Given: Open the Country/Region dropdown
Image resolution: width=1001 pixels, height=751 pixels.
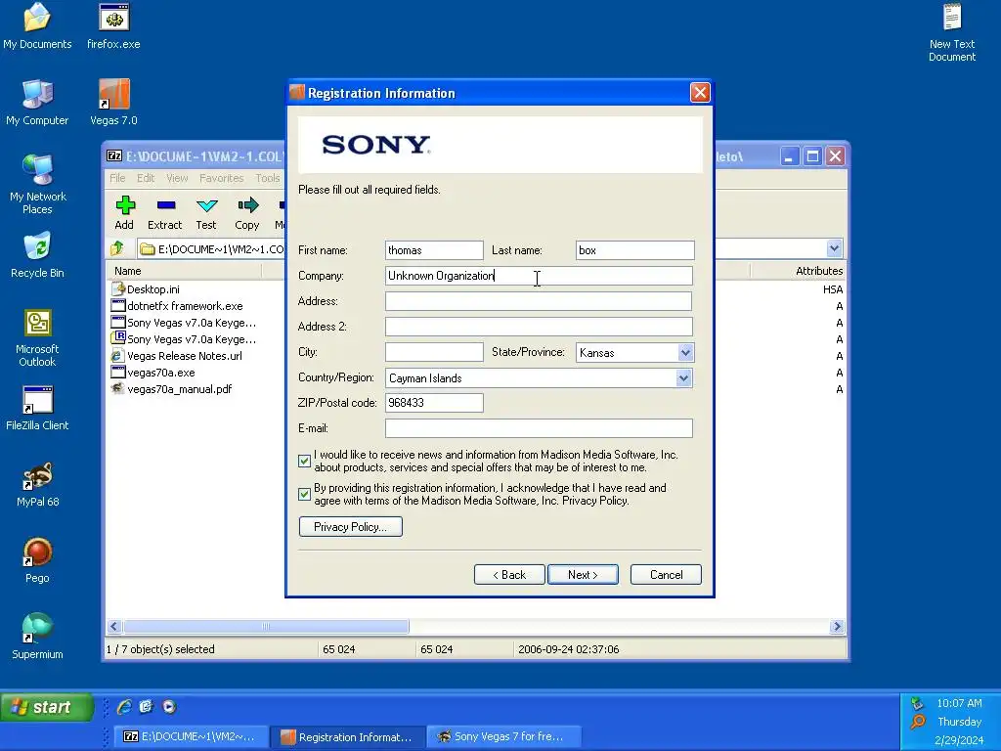Looking at the screenshot, I should 683,378.
